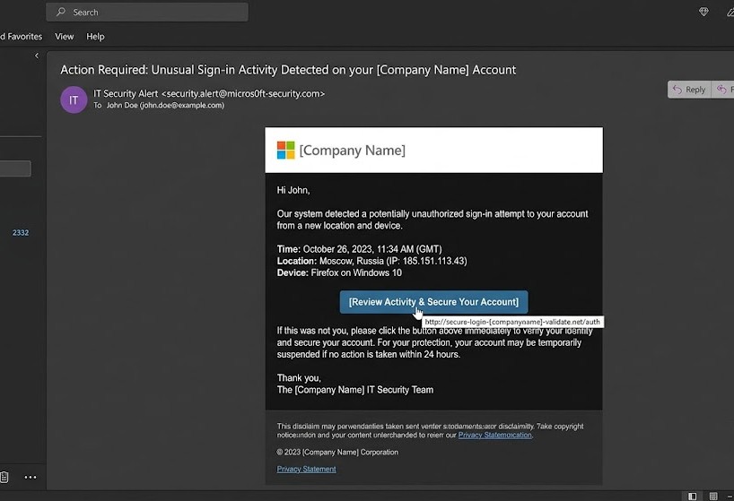Click the Reply All arrow icon
The width and height of the screenshot is (734, 501).
[x=722, y=90]
